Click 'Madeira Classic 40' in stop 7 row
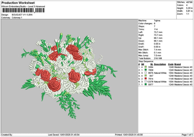This screenshot has height=137, width=194. (183, 85)
